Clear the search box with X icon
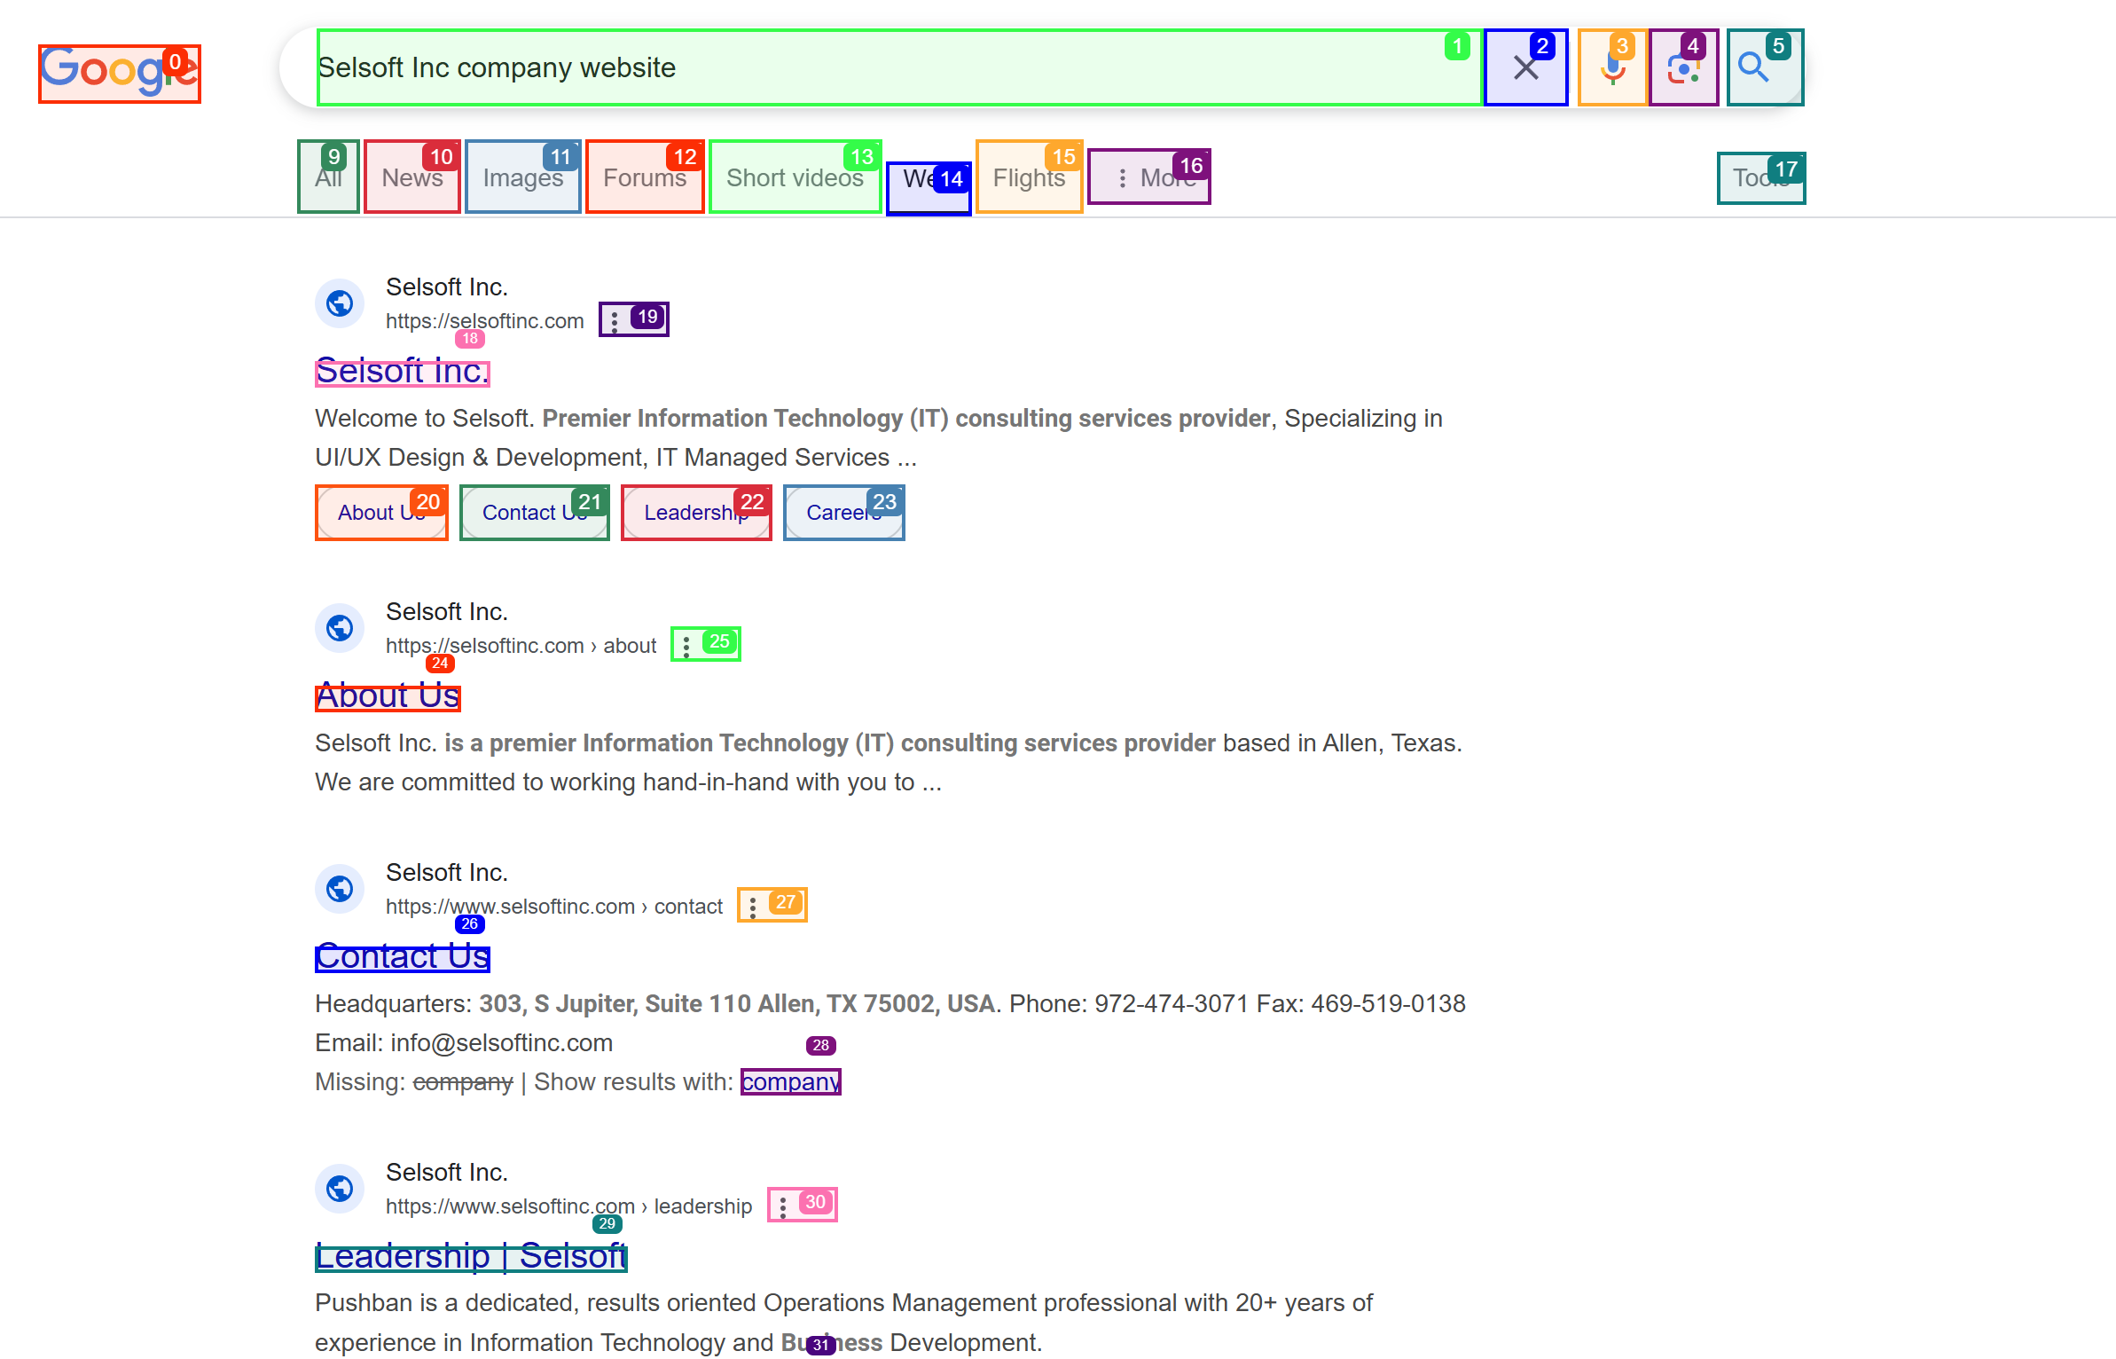The width and height of the screenshot is (2116, 1359). (1525, 68)
